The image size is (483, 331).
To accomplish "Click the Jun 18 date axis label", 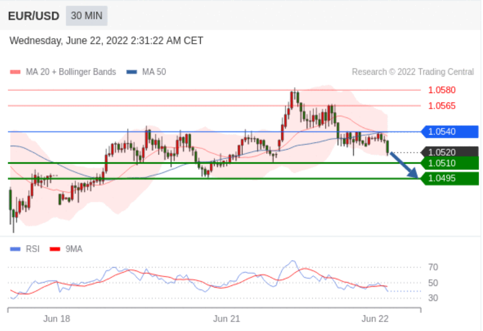I will [57, 319].
